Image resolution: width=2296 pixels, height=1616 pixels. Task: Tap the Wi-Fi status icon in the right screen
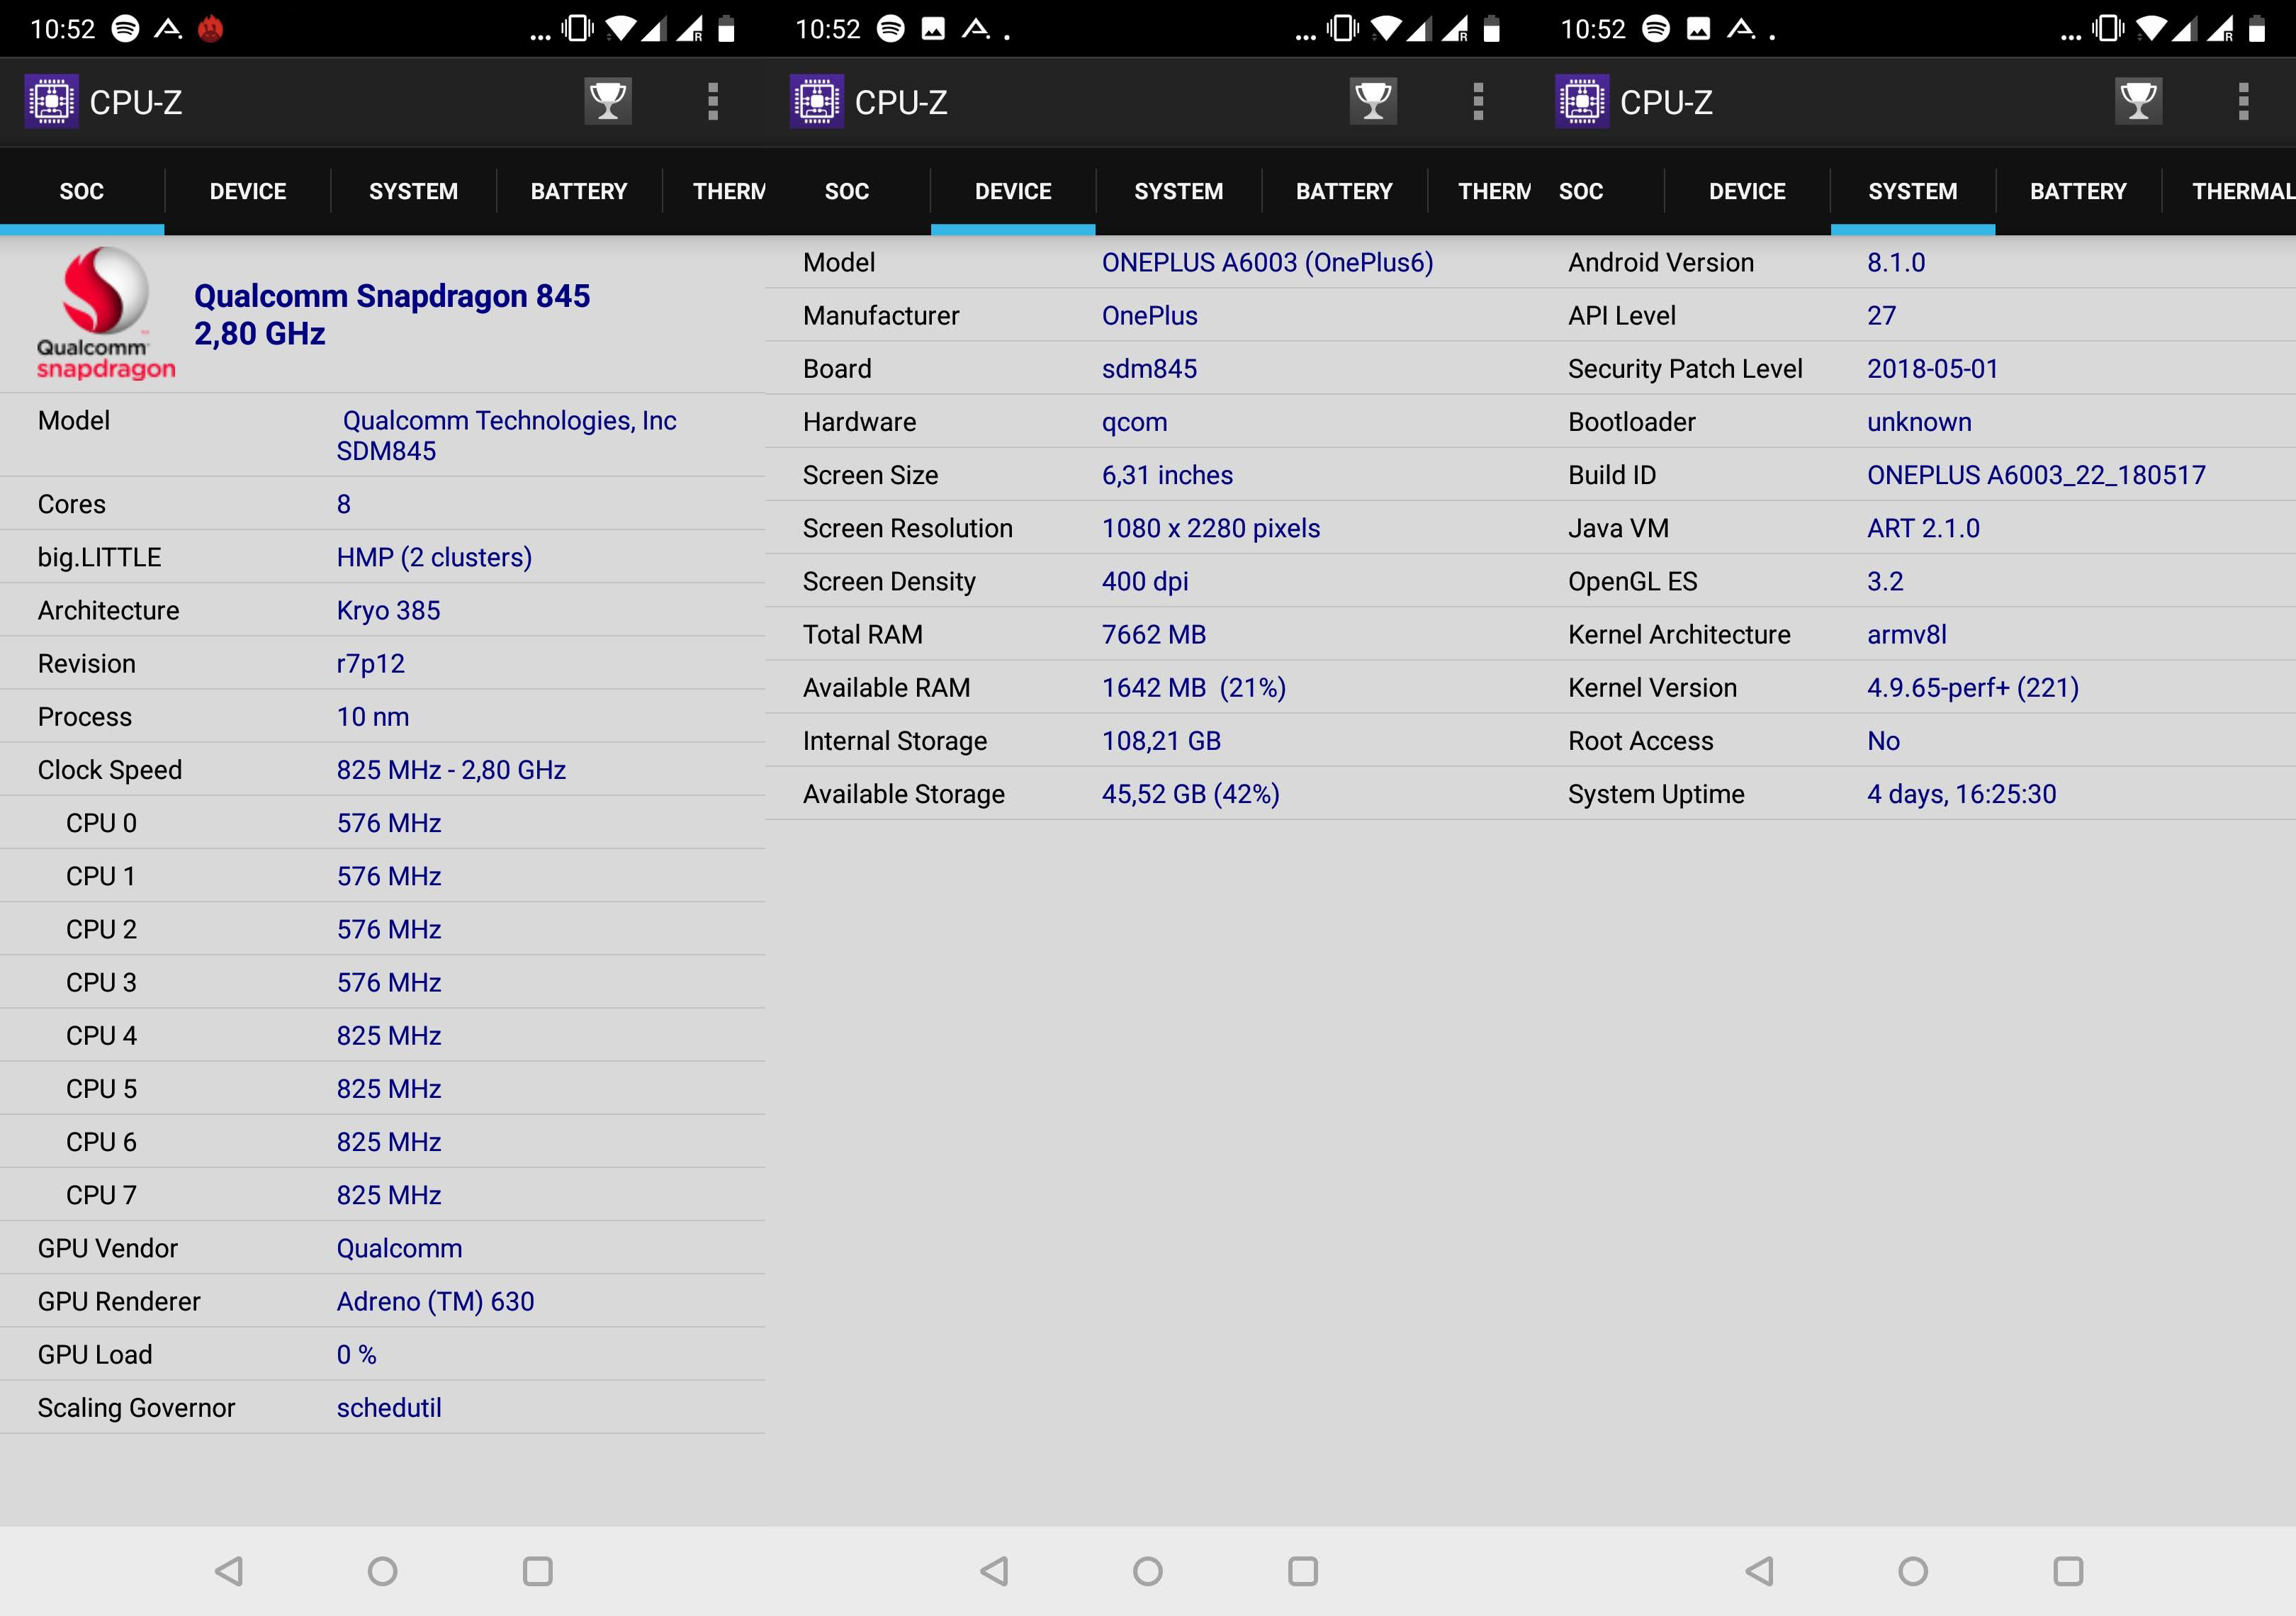point(2152,29)
